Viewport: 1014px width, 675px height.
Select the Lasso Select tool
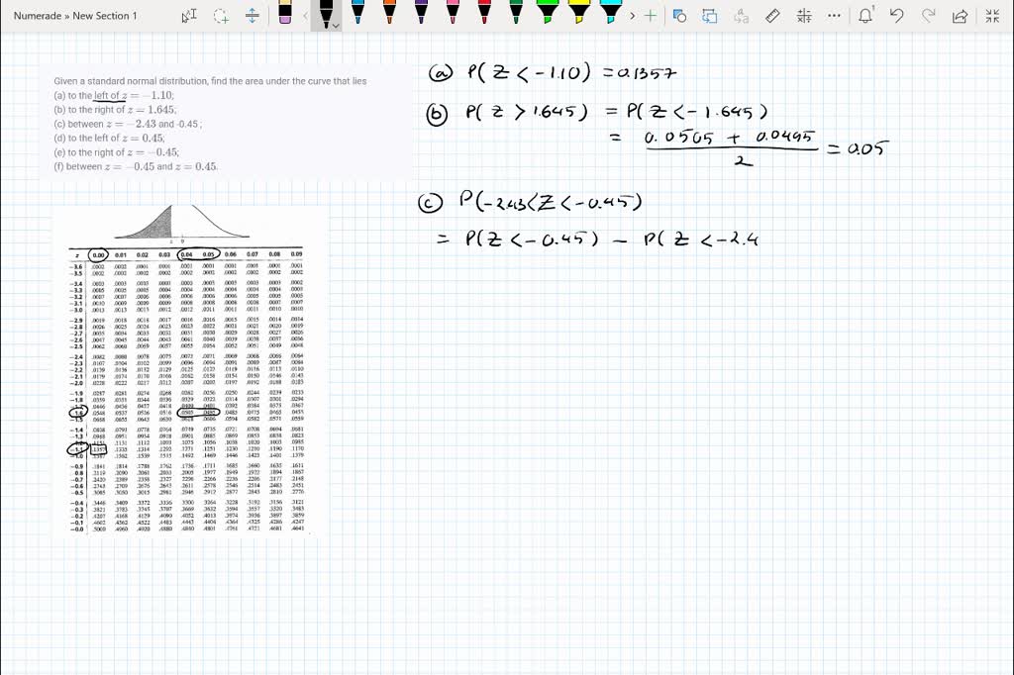coord(220,16)
